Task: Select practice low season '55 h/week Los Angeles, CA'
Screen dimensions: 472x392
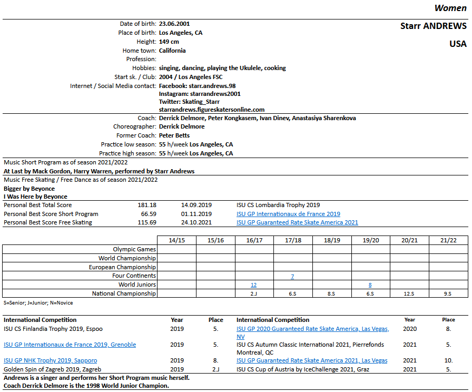Action: pos(196,144)
